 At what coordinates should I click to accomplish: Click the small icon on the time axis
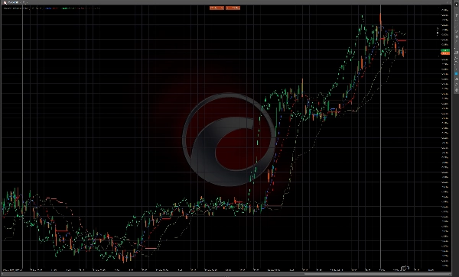click(x=405, y=269)
